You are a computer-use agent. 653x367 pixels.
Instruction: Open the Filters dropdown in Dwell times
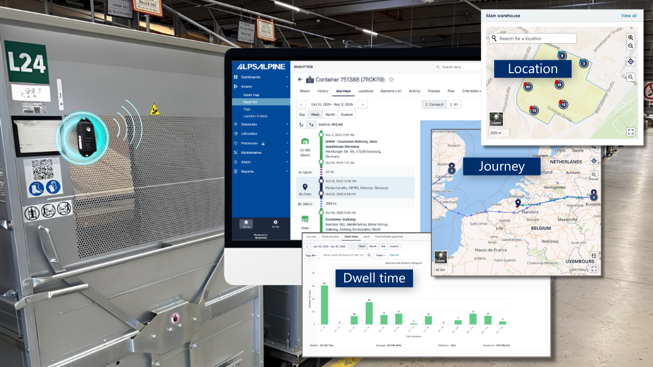click(x=381, y=255)
